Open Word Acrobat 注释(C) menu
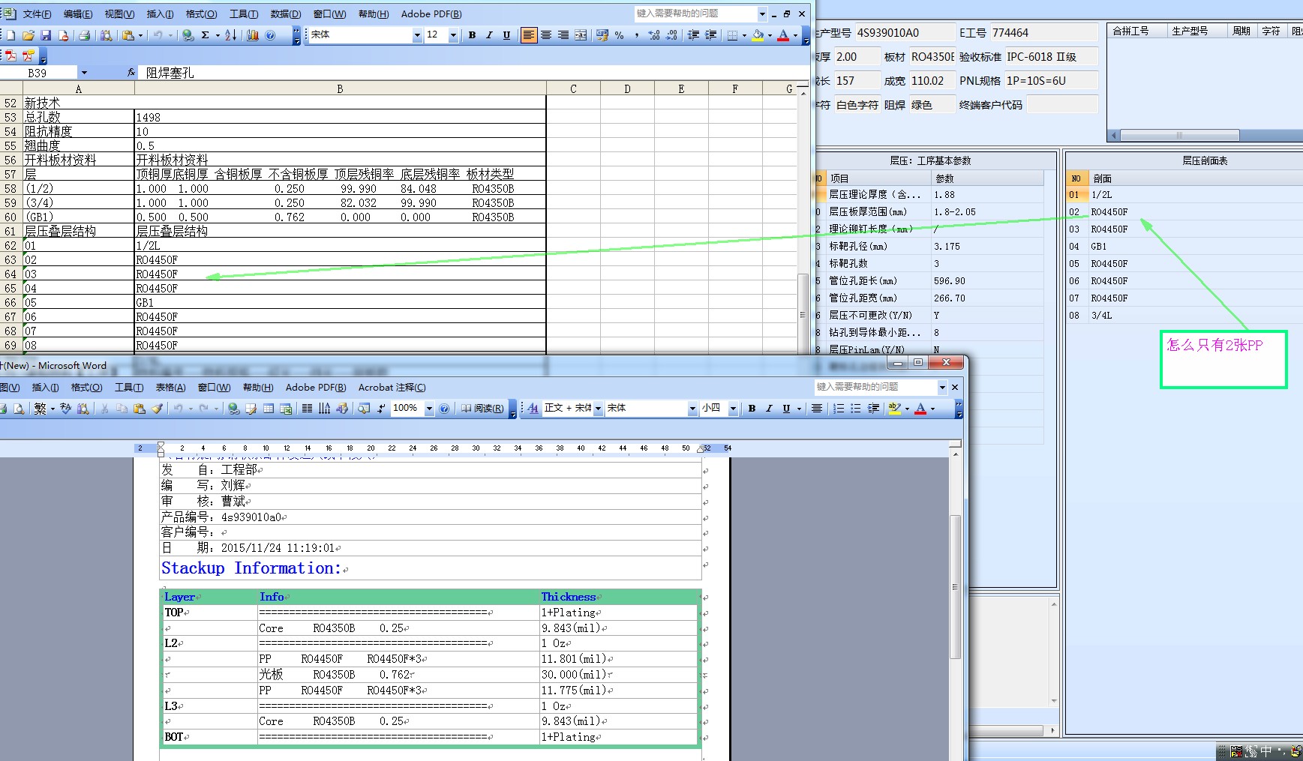 click(x=392, y=388)
